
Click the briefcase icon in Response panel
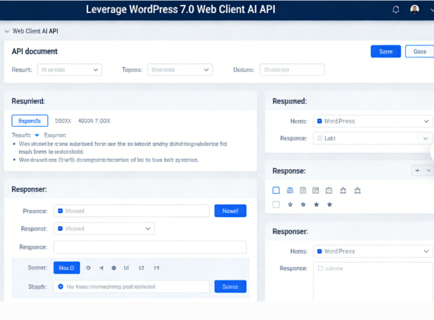(x=329, y=190)
